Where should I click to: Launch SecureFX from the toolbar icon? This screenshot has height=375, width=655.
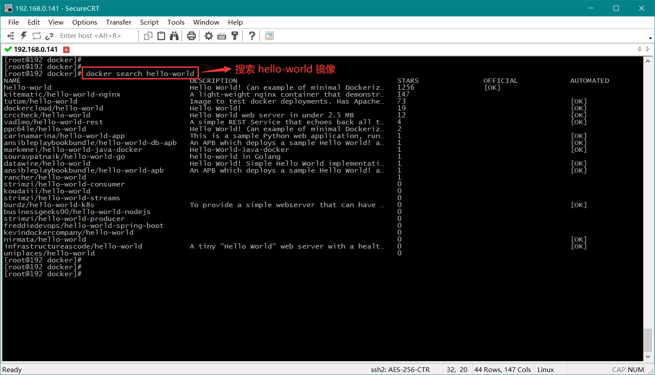(269, 36)
